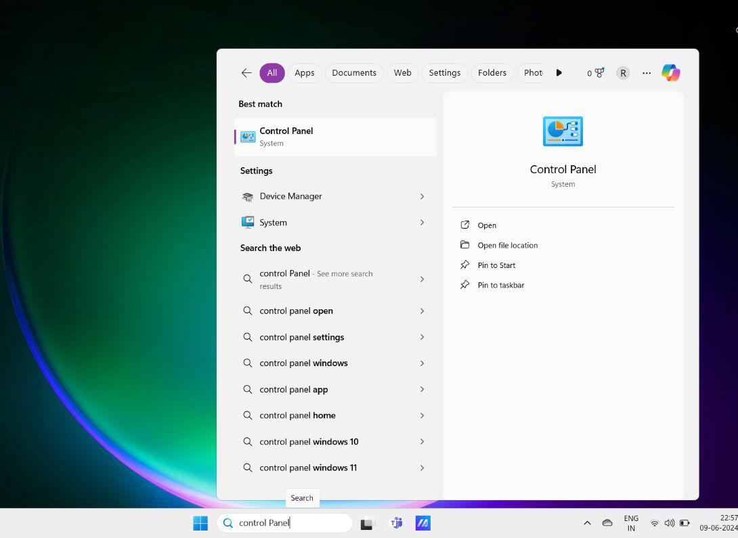Open Wi-Fi network tray icon
Viewport: 738px width, 538px height.
click(x=654, y=523)
